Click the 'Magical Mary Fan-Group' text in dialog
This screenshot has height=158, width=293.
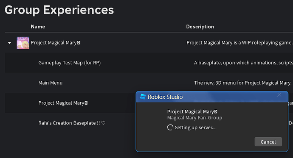[x=195, y=118]
